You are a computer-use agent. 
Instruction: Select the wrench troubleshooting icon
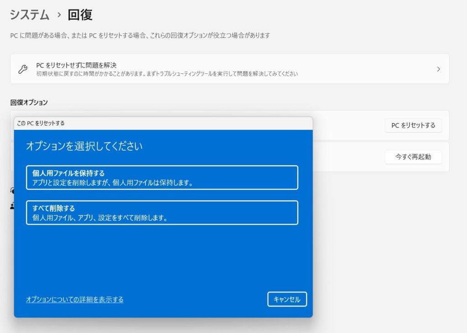point(24,68)
